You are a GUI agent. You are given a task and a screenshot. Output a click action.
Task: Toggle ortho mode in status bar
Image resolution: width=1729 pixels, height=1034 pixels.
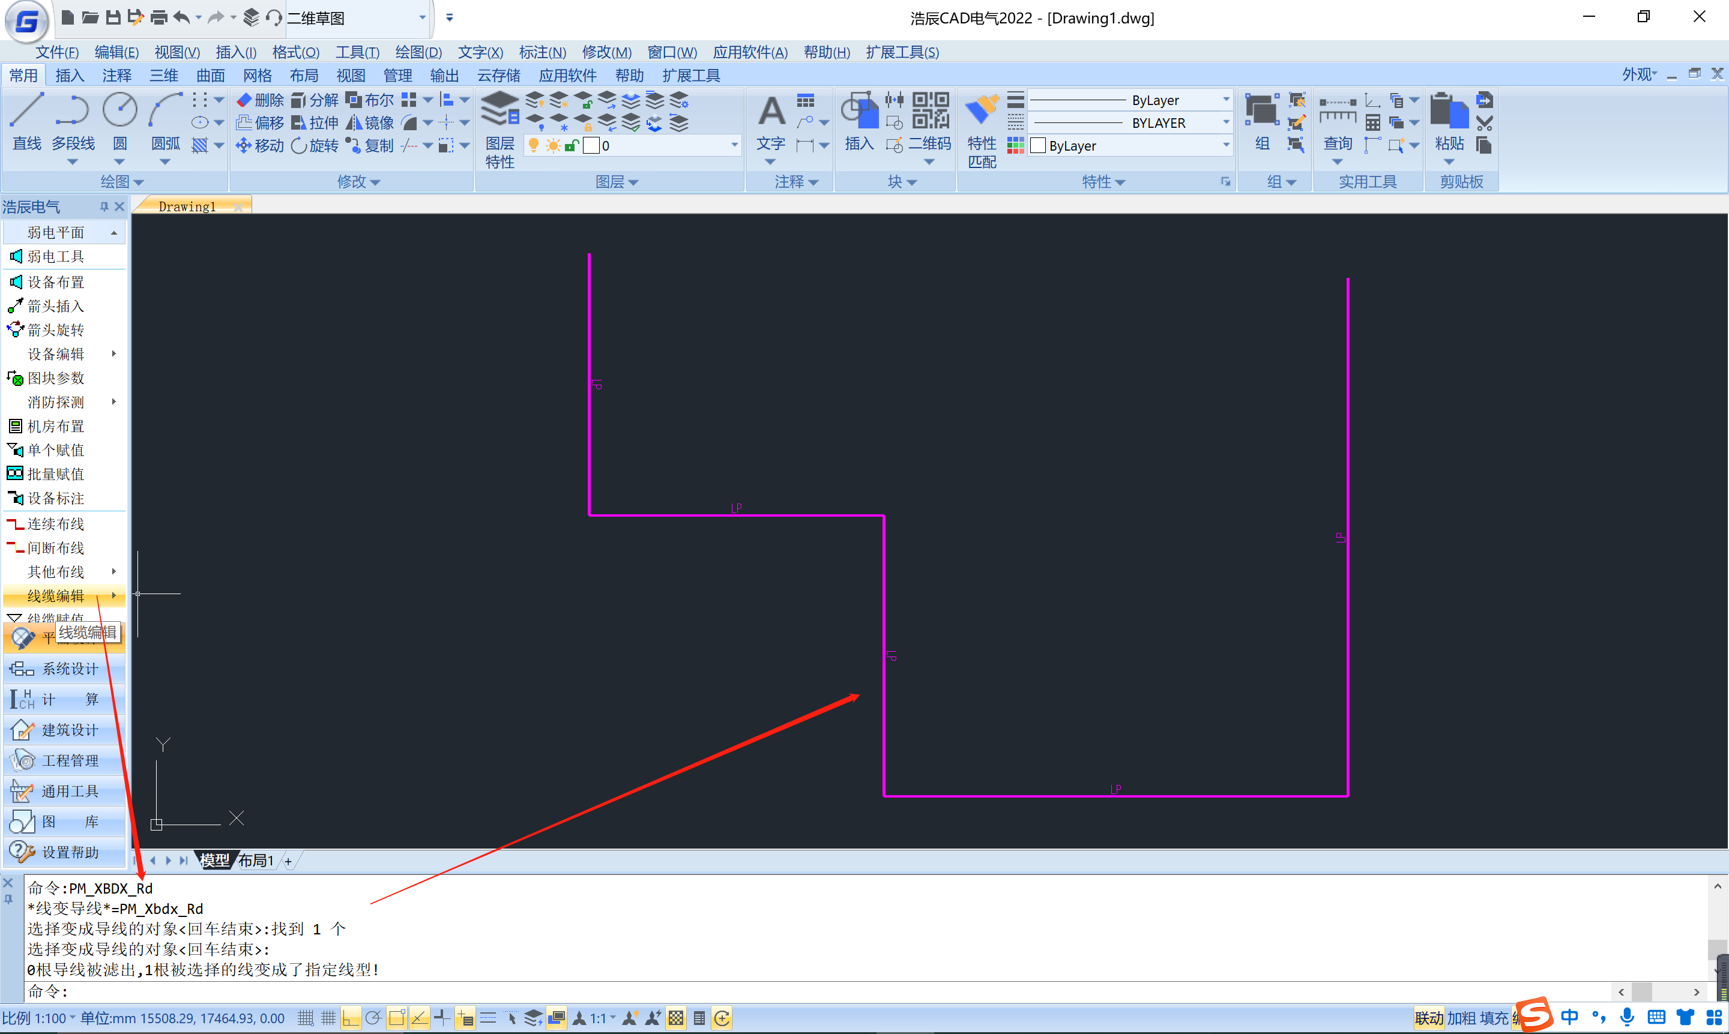click(x=351, y=1018)
